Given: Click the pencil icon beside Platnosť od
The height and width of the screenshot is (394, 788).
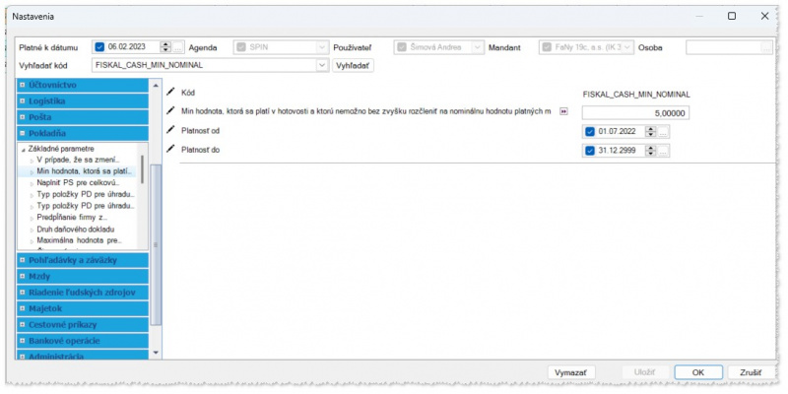Looking at the screenshot, I should [171, 130].
